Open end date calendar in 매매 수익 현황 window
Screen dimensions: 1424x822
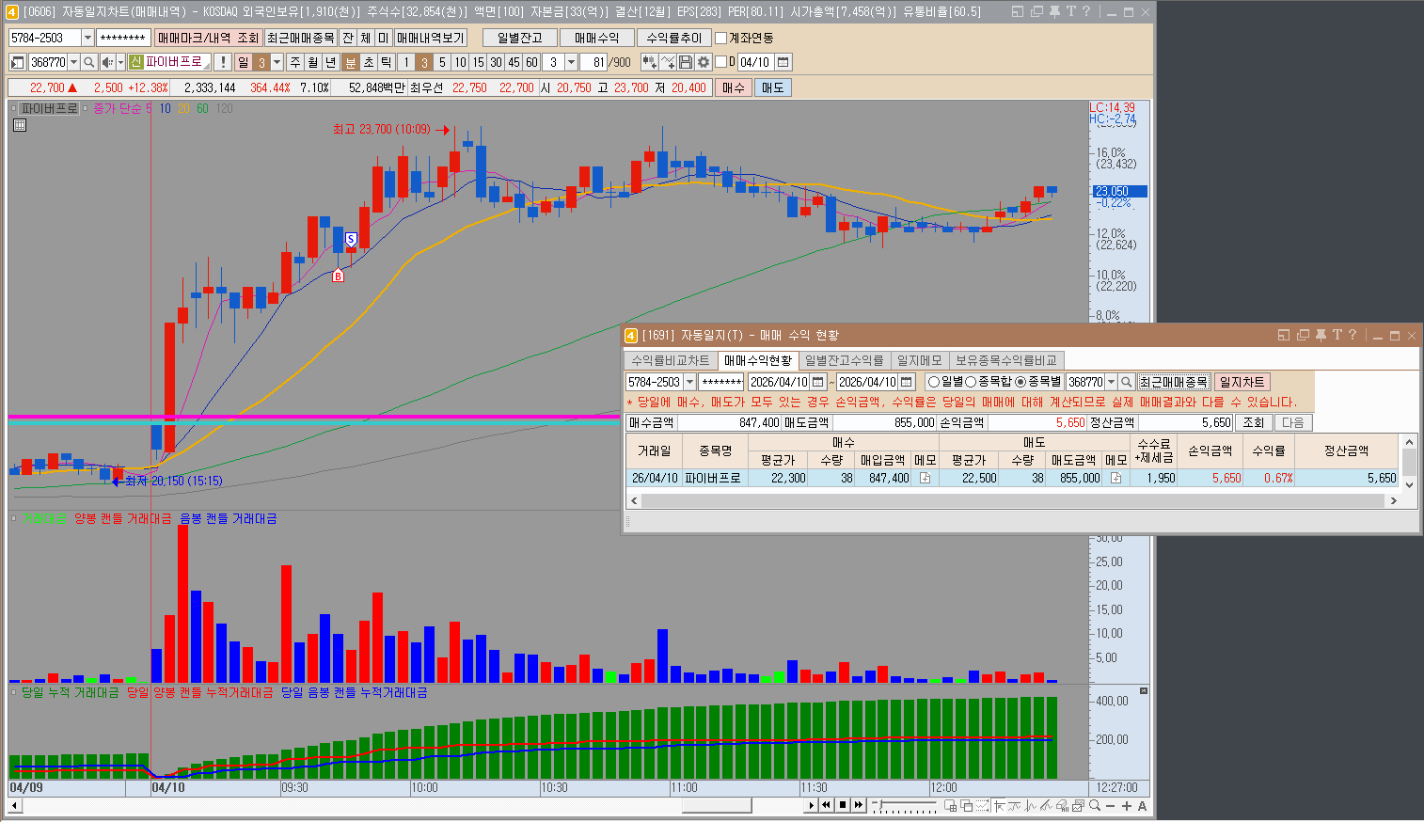pyautogui.click(x=907, y=382)
